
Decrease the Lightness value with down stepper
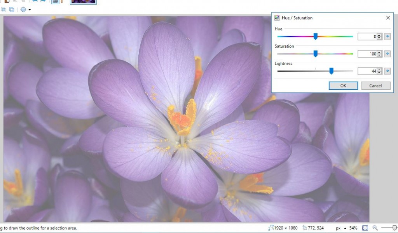coord(380,73)
